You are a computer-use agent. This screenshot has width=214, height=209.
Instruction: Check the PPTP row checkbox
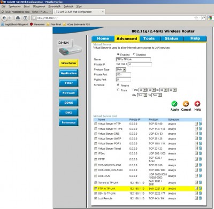click(96, 159)
